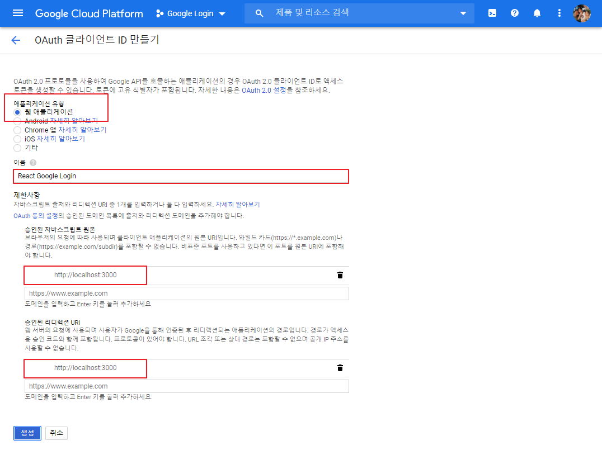
Task: Delete the JavaScript origin http://localhost:3000 entry
Action: [x=340, y=275]
